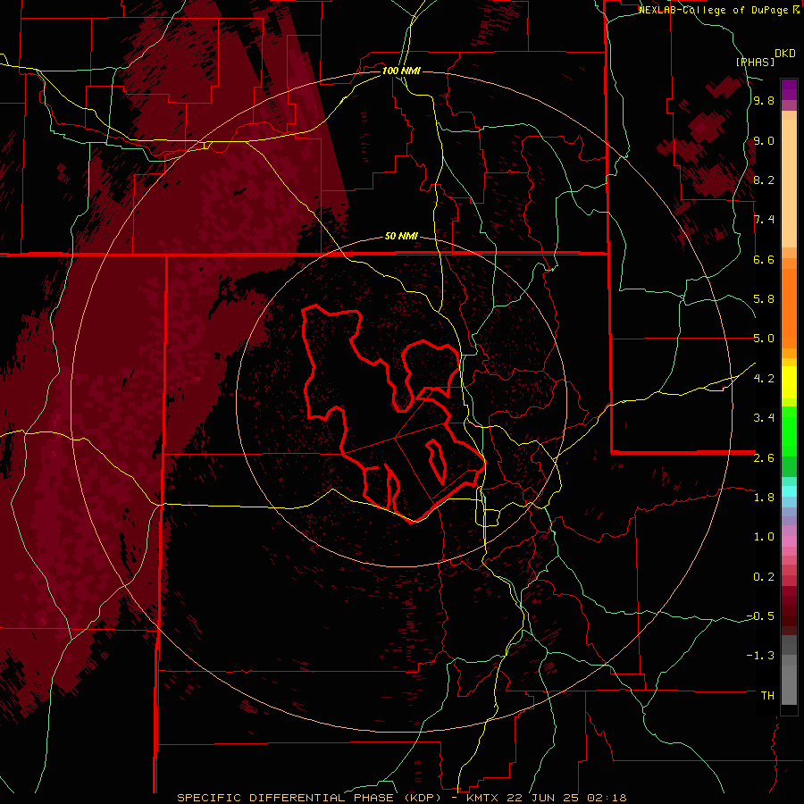Image resolution: width=804 pixels, height=804 pixels.
Task: Click the 8.2 scale value label
Action: tap(764, 180)
